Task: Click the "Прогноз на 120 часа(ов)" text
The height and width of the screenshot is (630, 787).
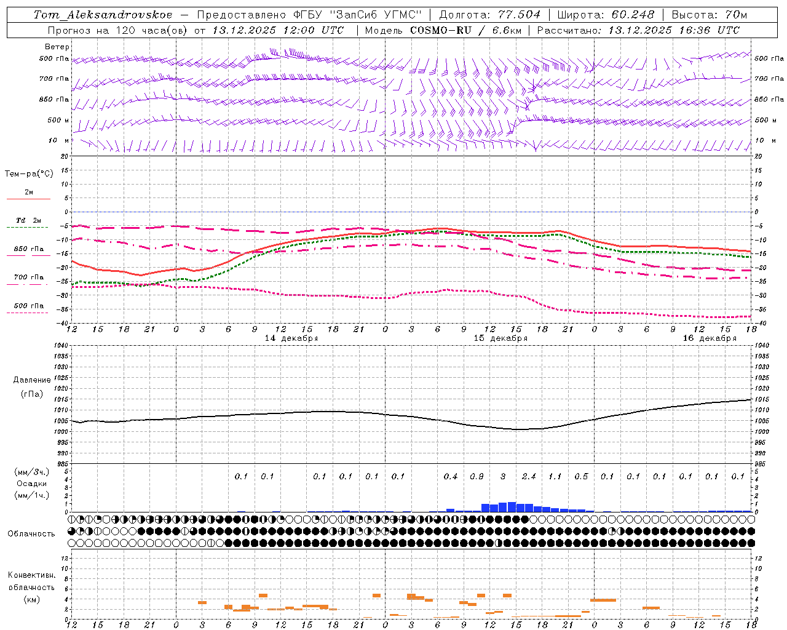Action: 118,30
